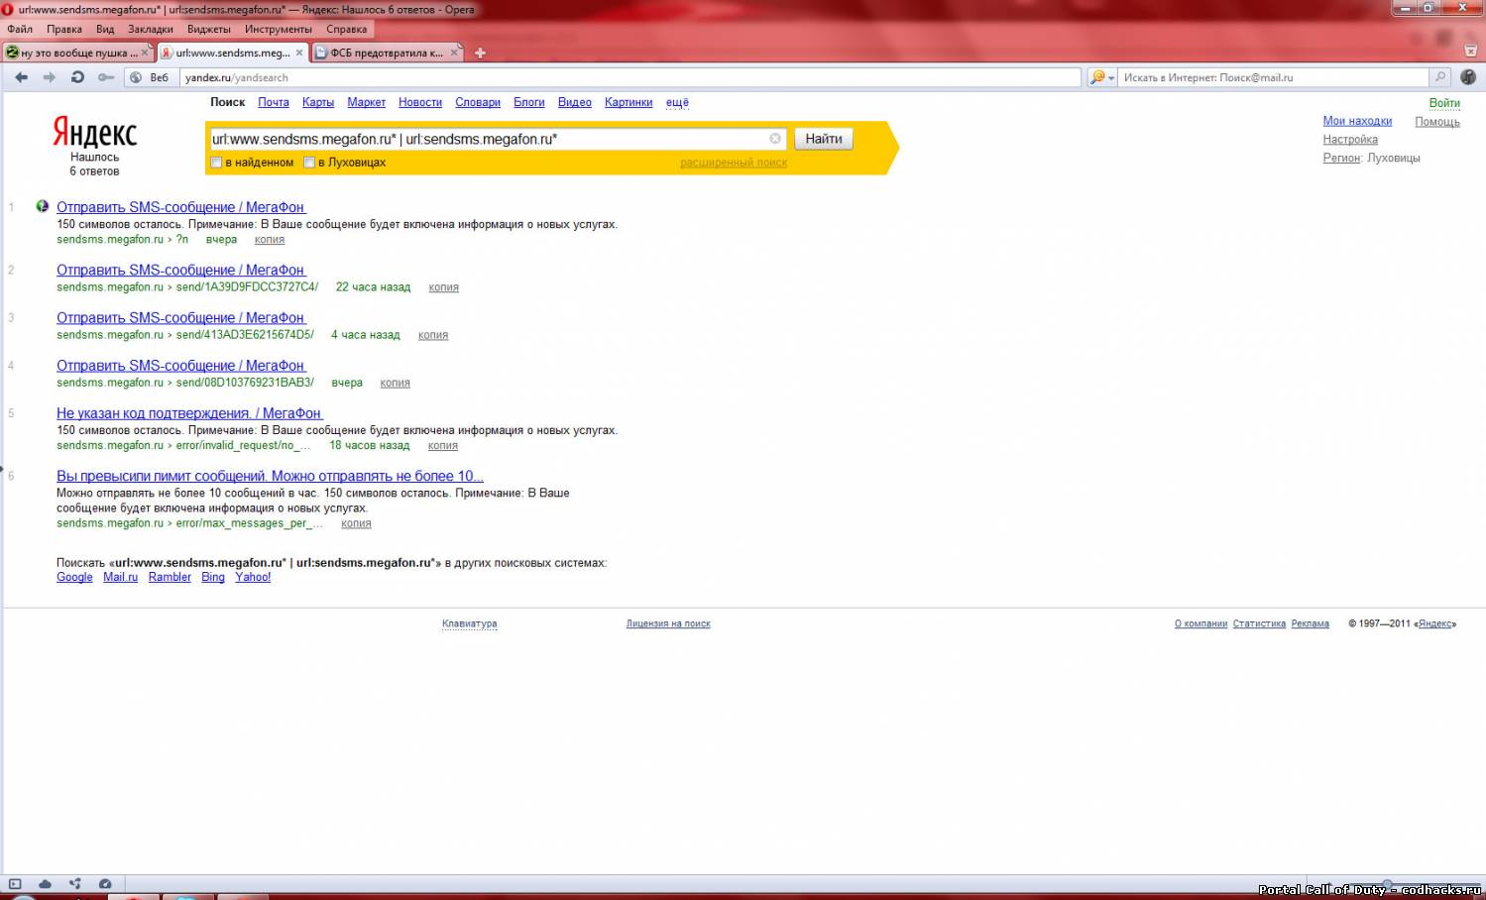Click the Найти search button

[824, 139]
